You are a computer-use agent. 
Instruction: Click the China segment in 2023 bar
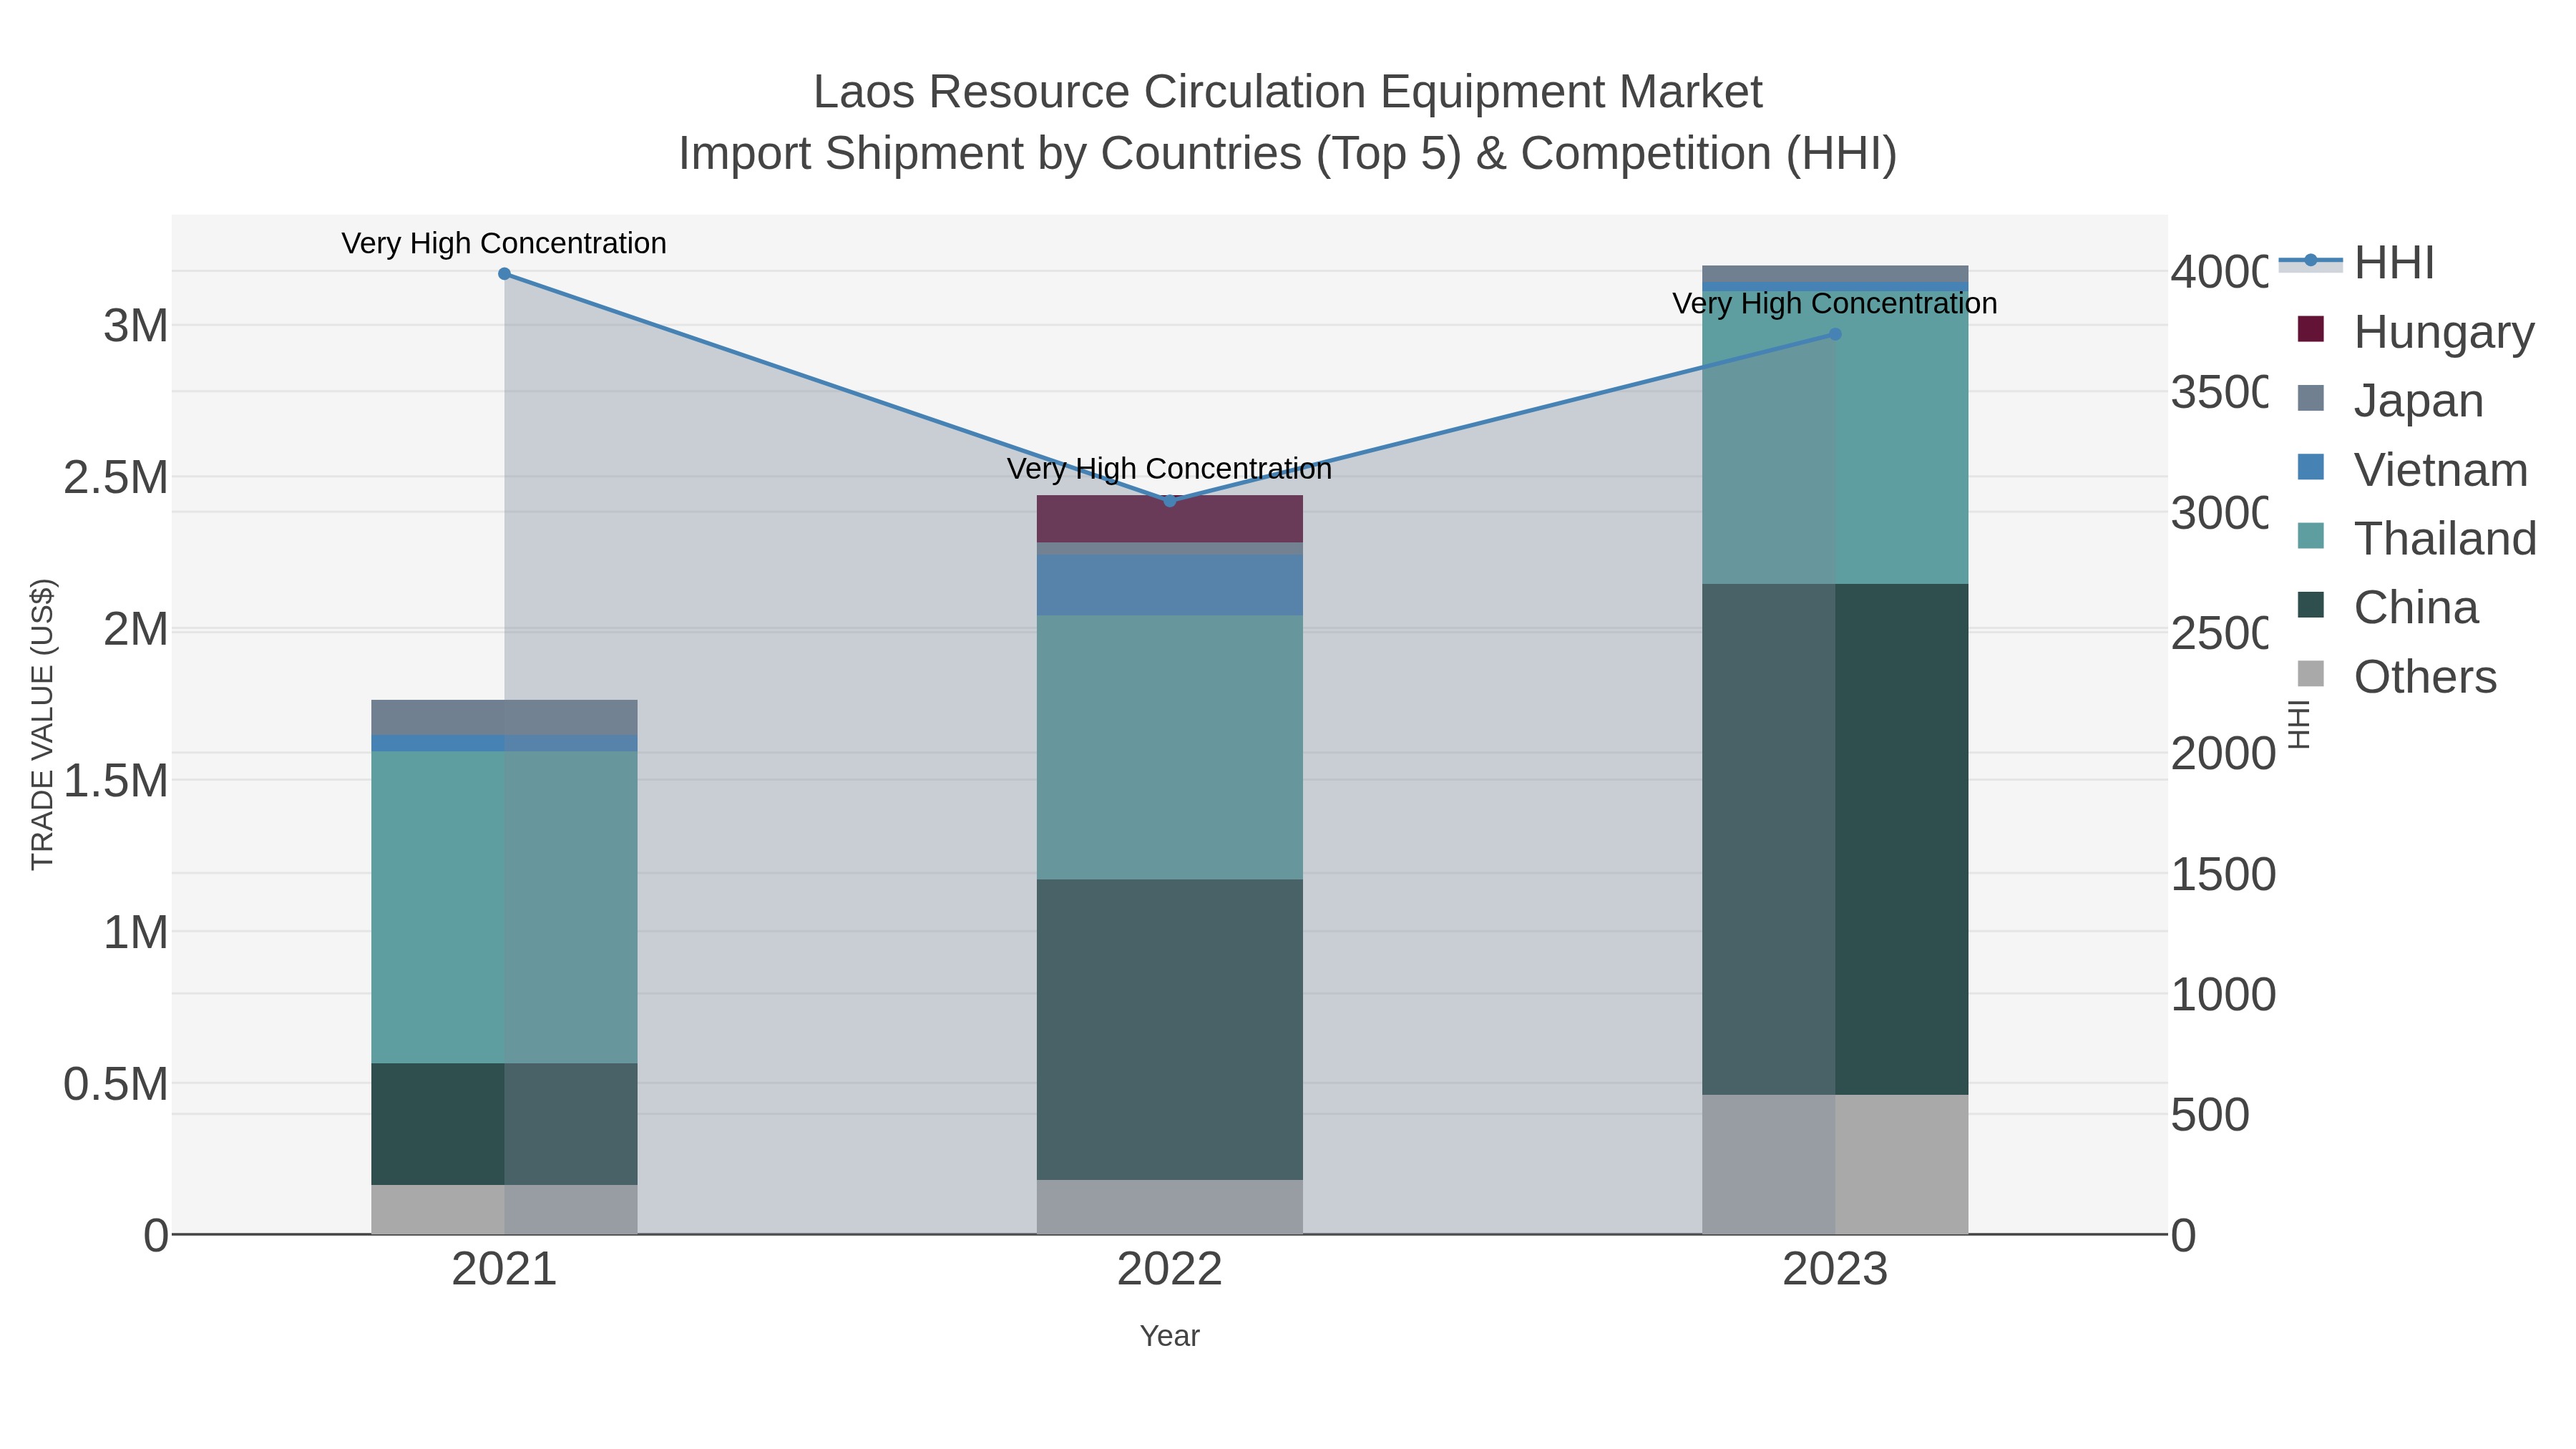click(1835, 840)
